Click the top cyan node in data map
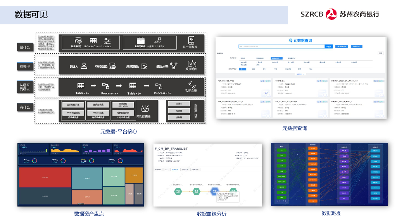 [375, 151]
